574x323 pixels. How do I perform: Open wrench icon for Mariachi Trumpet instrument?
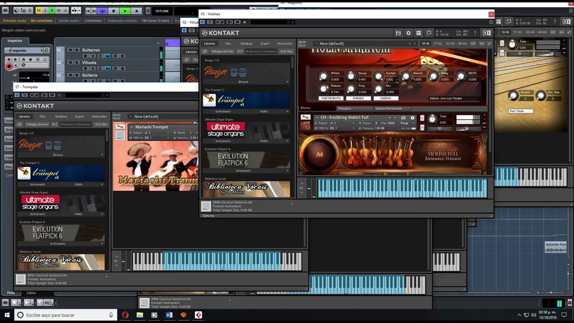tap(120, 127)
